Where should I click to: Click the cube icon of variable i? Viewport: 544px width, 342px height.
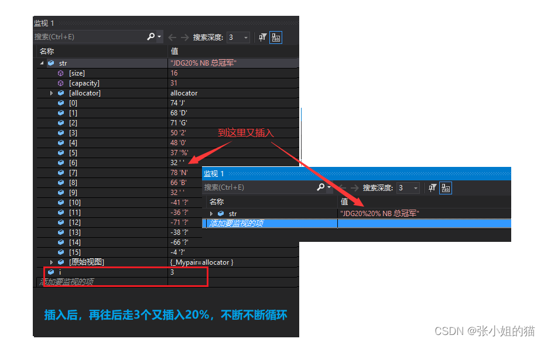pyautogui.click(x=51, y=272)
